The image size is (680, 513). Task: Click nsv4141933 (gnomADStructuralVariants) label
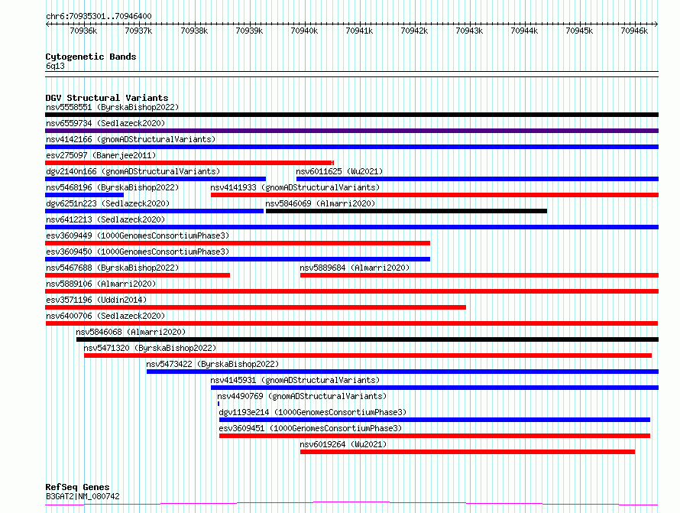295,187
